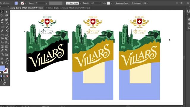Open the align options dropdown
The width and height of the screenshot is (190, 107).
click(x=148, y=3)
